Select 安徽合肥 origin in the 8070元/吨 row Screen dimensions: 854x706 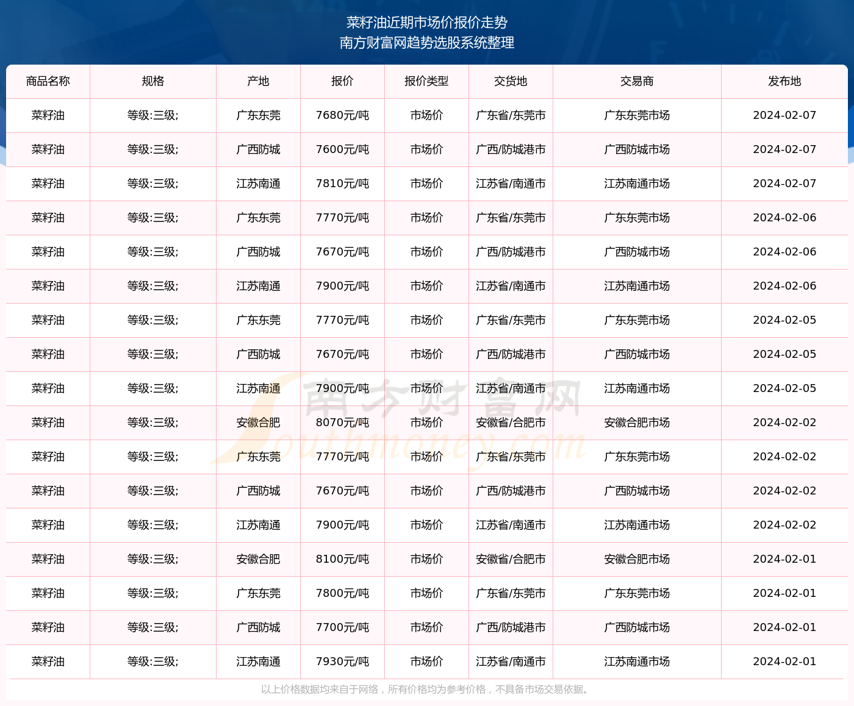click(259, 423)
